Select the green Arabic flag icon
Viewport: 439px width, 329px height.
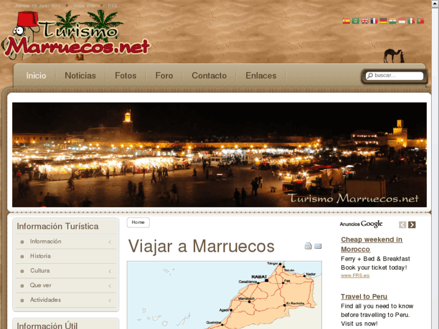pos(355,21)
